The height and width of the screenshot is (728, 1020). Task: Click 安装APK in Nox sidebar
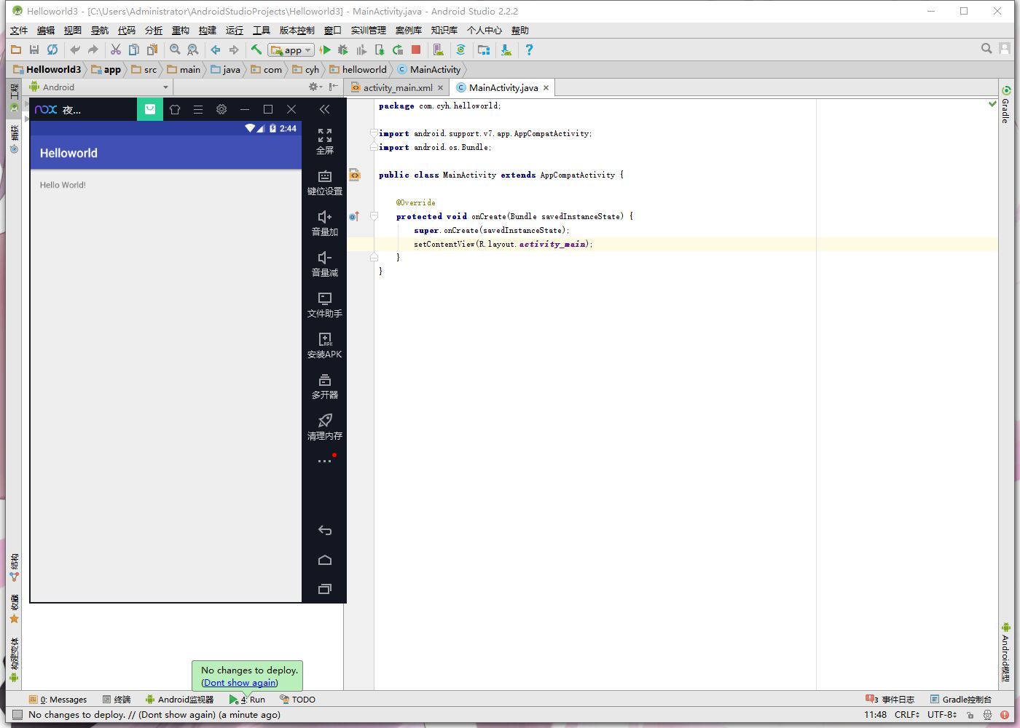click(x=325, y=345)
